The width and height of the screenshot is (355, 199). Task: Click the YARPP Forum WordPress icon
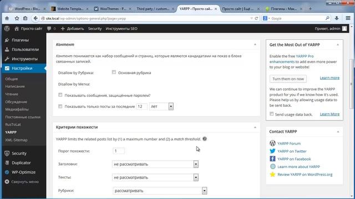point(272,143)
